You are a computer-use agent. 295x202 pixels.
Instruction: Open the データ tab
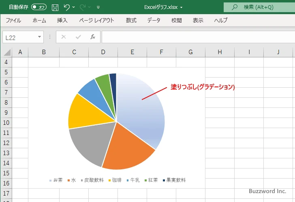click(154, 20)
